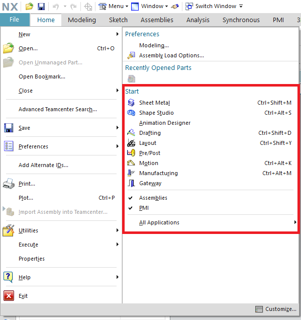This screenshot has width=301, height=320.
Task: Open the Window dropdown in top toolbar
Action: 149,7
